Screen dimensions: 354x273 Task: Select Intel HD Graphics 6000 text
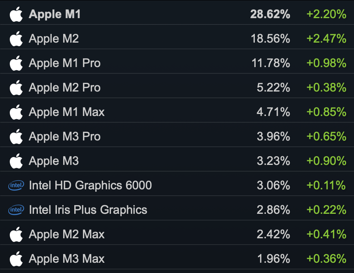click(x=90, y=185)
